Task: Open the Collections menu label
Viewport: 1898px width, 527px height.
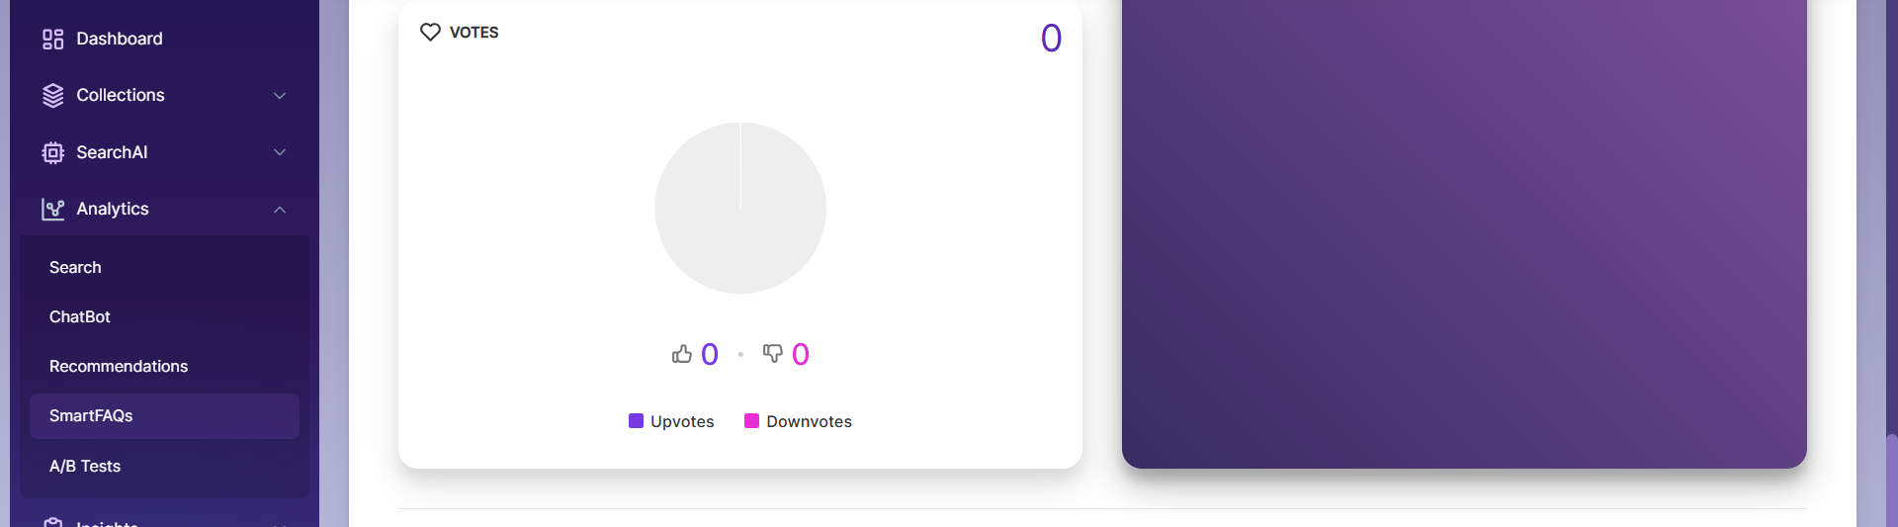Action: point(121,95)
